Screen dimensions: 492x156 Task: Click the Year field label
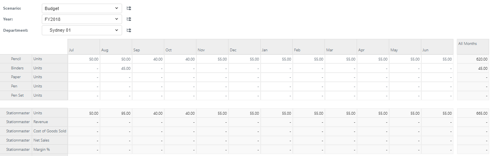pos(8,19)
